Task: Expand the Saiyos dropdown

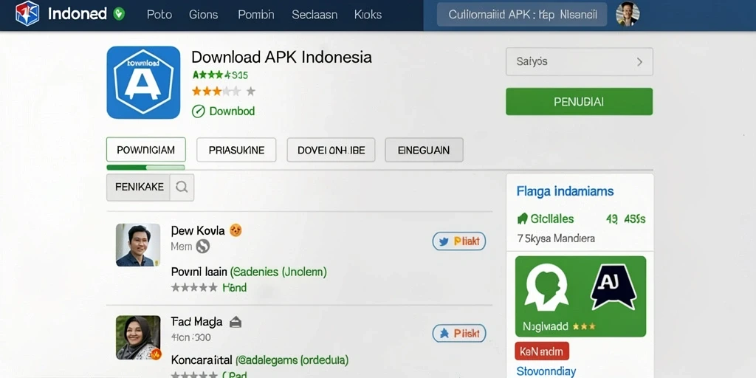Action: tap(579, 62)
